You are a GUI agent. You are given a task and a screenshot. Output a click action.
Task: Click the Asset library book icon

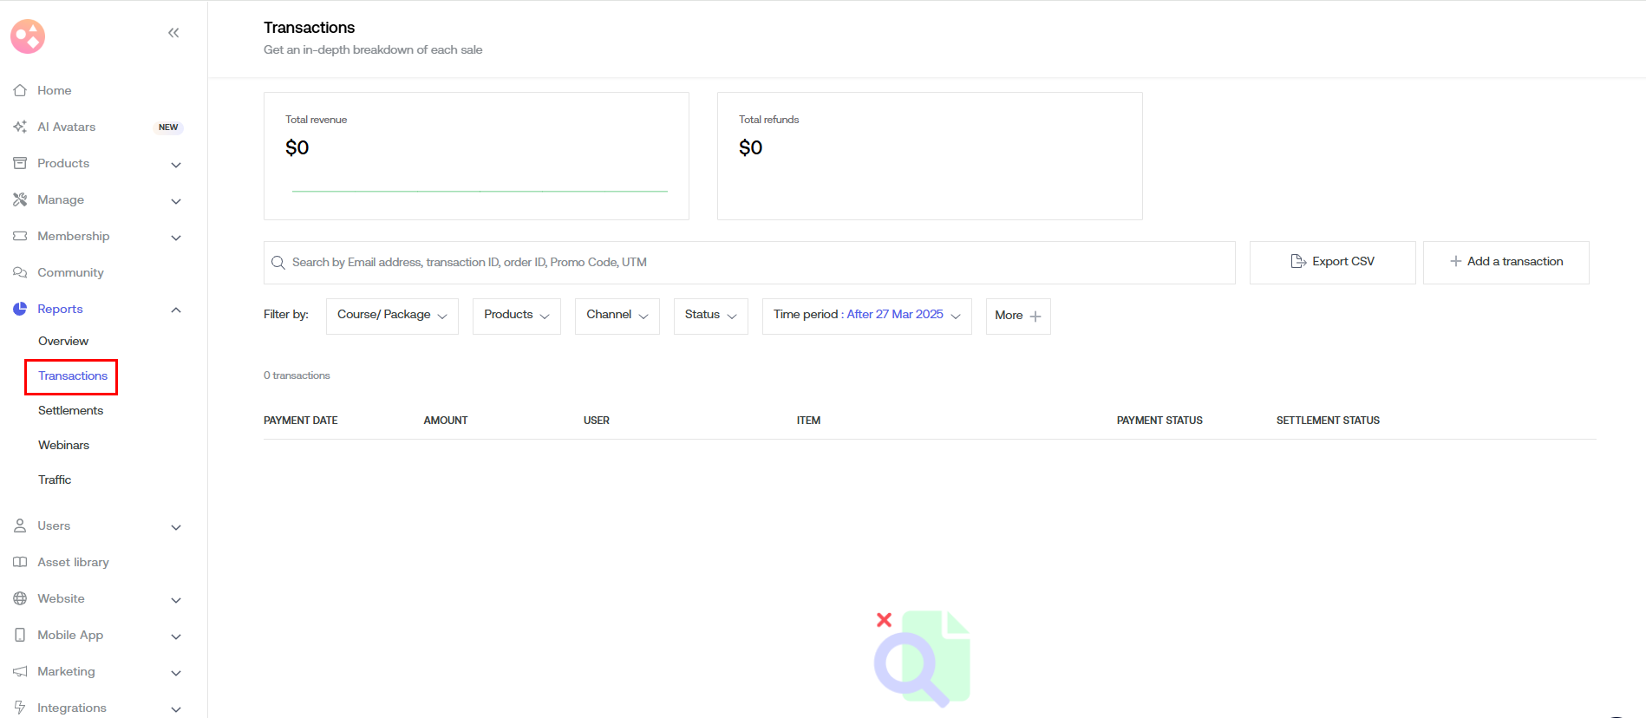pyautogui.click(x=20, y=562)
